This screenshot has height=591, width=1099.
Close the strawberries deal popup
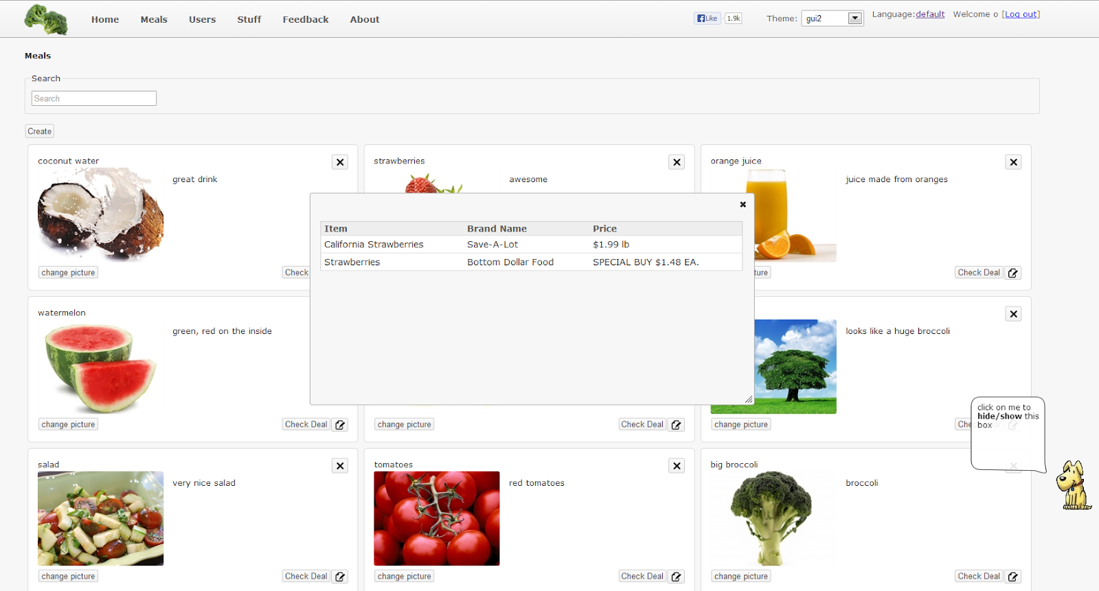pos(743,204)
